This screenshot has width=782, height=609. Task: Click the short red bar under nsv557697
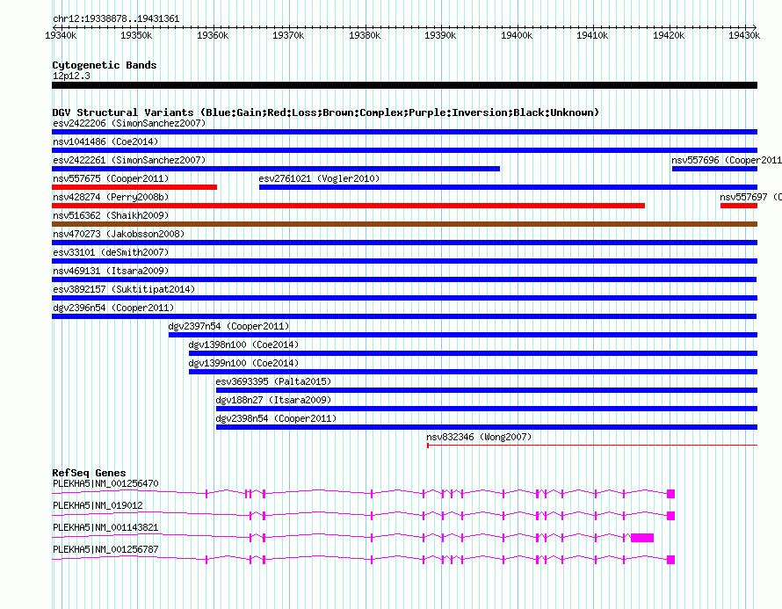(x=739, y=206)
